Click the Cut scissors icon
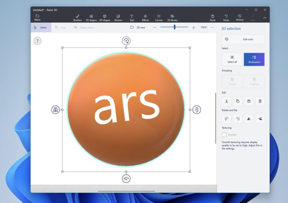This screenshot has width=288, height=203. pyautogui.click(x=226, y=101)
